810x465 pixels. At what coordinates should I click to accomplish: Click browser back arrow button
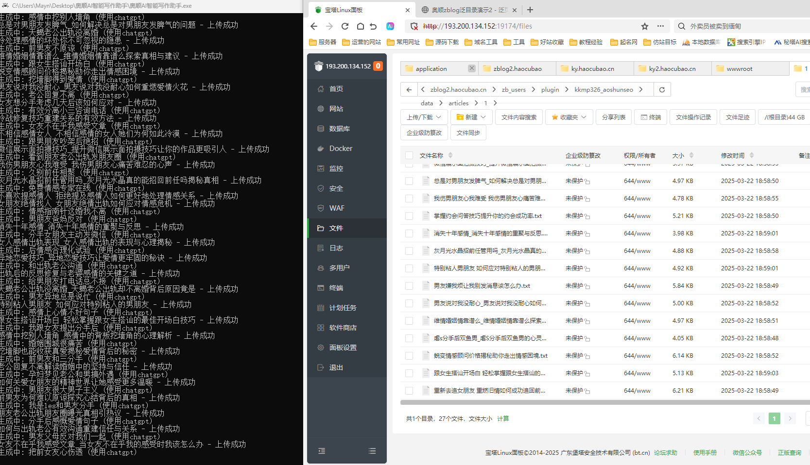click(314, 26)
